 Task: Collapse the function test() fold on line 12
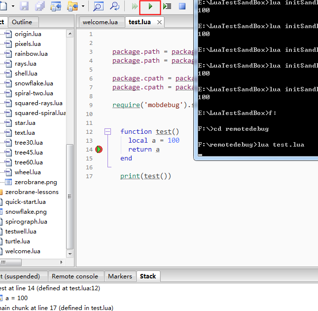tap(108, 132)
